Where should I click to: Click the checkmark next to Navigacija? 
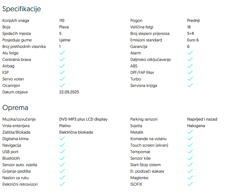(62, 145)
